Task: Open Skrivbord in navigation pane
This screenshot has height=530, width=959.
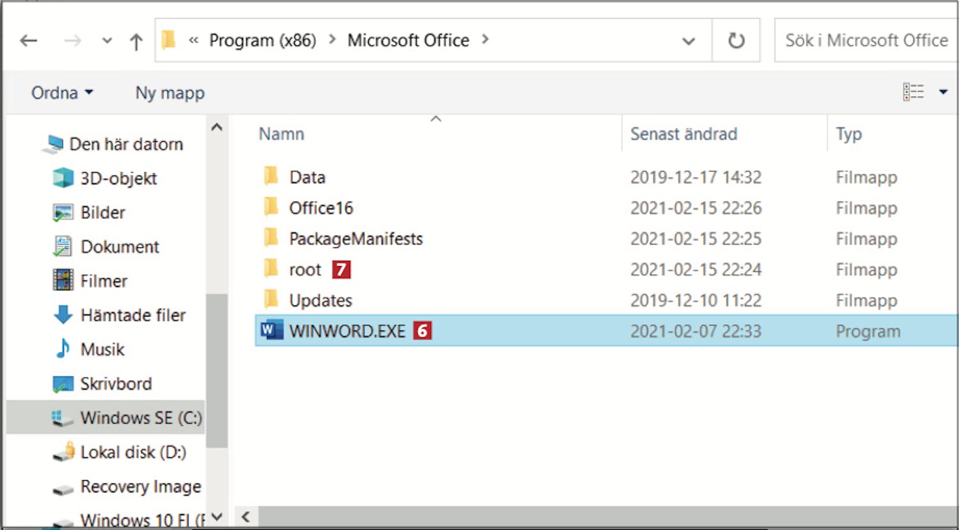Action: click(116, 384)
